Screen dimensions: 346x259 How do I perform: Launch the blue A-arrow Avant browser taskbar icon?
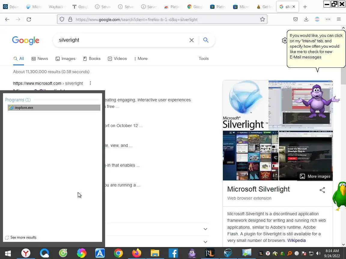tap(100, 253)
